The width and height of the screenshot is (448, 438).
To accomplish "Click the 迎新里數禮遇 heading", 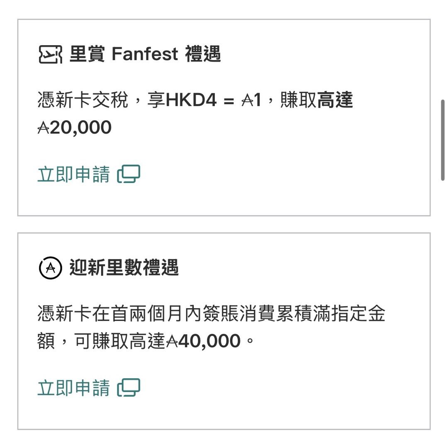I will coord(124,267).
